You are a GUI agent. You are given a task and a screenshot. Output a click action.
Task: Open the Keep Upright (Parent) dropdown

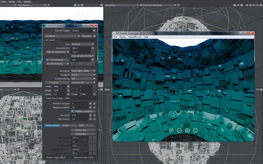[82, 56]
